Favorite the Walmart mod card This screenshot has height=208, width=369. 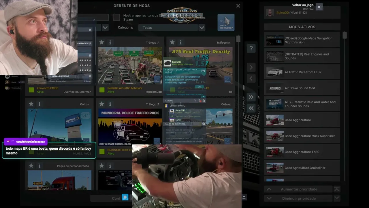coord(31,104)
